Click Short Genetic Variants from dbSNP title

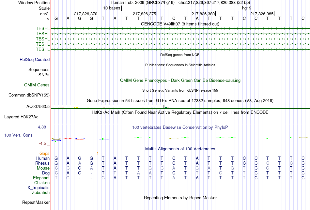[180, 90]
